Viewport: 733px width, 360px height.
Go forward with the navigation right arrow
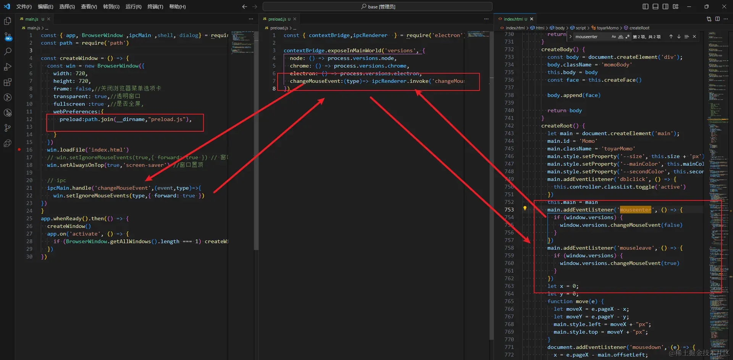(255, 6)
